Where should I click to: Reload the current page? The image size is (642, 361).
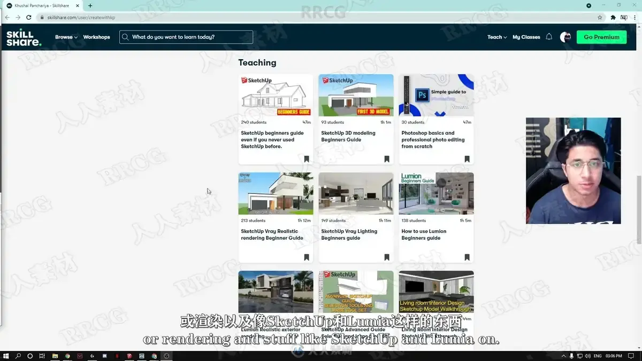tap(29, 17)
